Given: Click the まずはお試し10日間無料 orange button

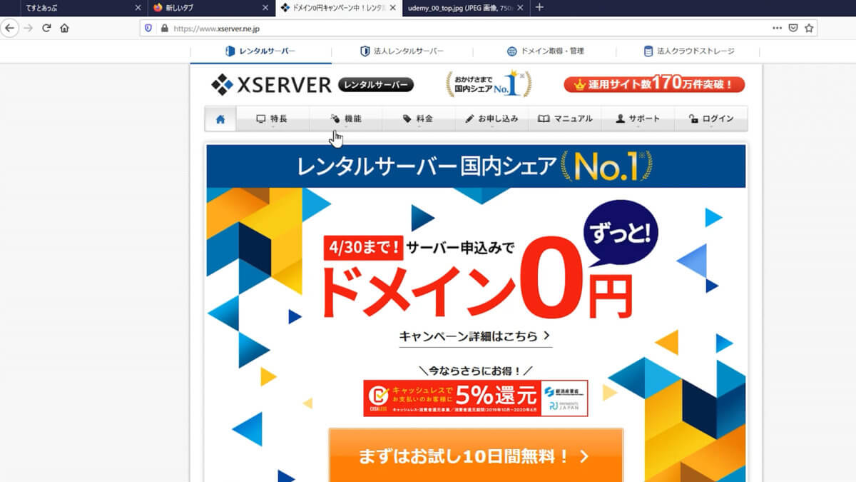Looking at the screenshot, I should click(x=476, y=456).
